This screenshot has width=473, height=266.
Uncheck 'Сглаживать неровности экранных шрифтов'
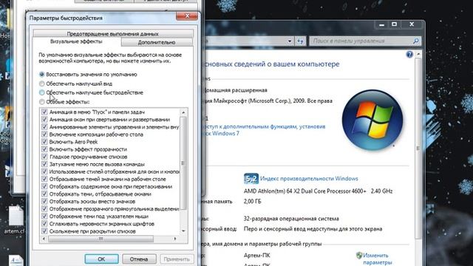tap(44, 223)
